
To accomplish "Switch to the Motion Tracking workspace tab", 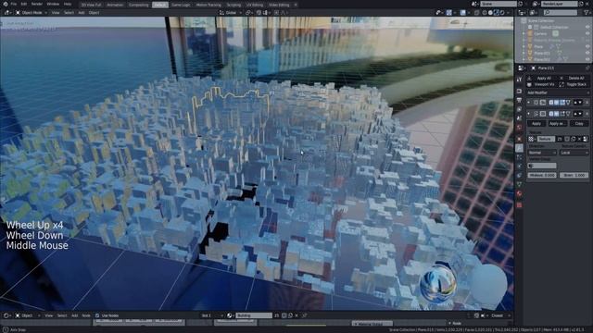I will coord(208,5).
